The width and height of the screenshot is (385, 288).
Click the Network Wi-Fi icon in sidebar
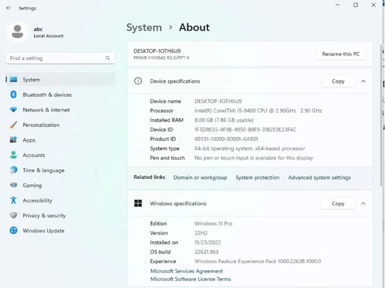pos(13,110)
